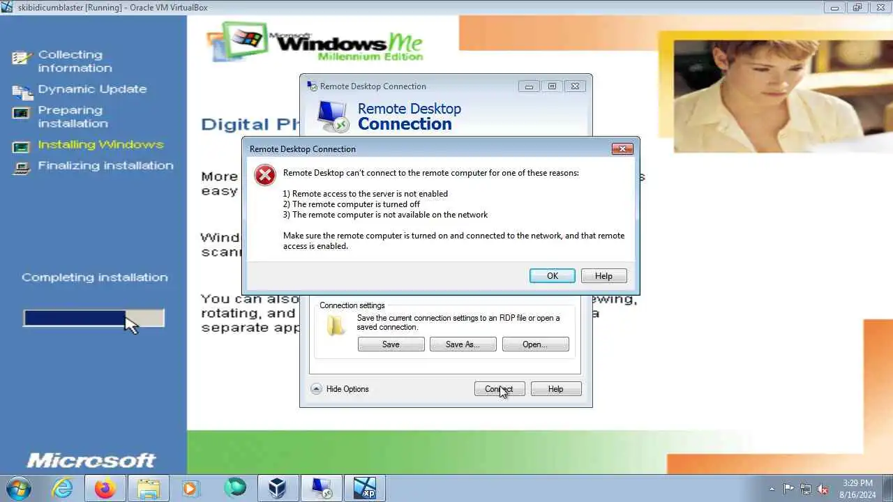Switch to VirtualBox Manager taskbar icon
Screen dimensions: 893x502
pyautogui.click(x=278, y=488)
